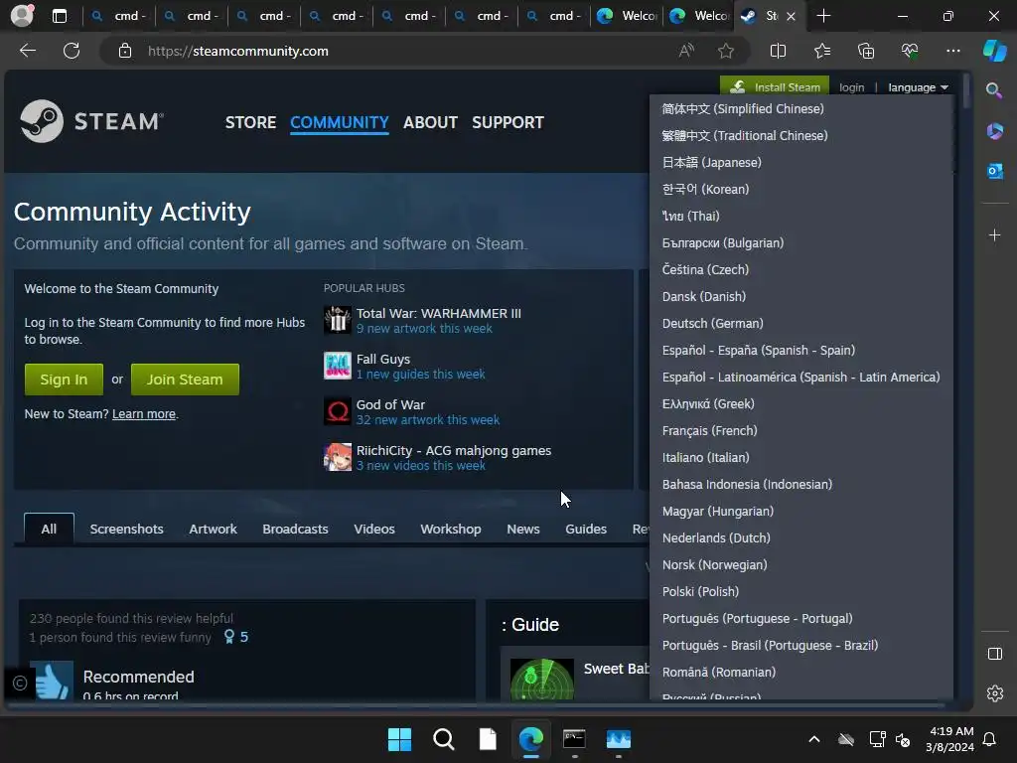The width and height of the screenshot is (1017, 763).
Task: Click the Steam logo
Action: 92,121
